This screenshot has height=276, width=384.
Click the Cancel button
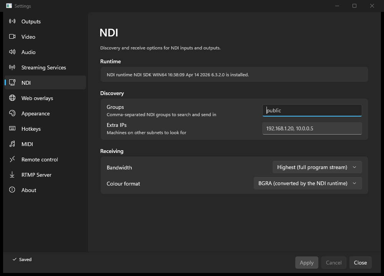click(334, 263)
